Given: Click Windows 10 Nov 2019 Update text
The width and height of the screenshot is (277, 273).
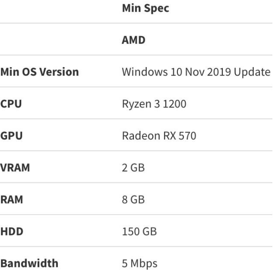Looking at the screenshot, I should click(x=196, y=72).
